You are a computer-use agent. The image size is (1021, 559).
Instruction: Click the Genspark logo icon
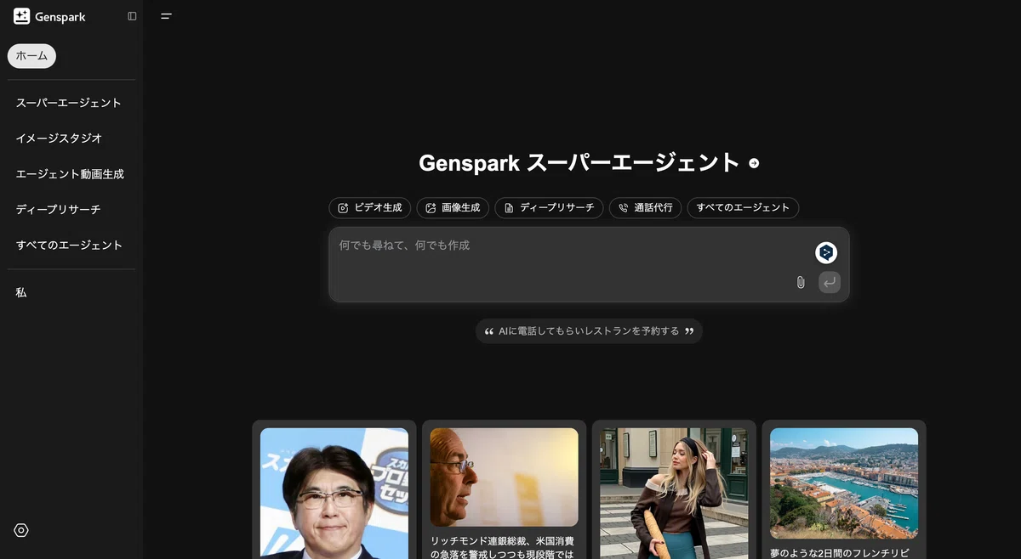(22, 16)
